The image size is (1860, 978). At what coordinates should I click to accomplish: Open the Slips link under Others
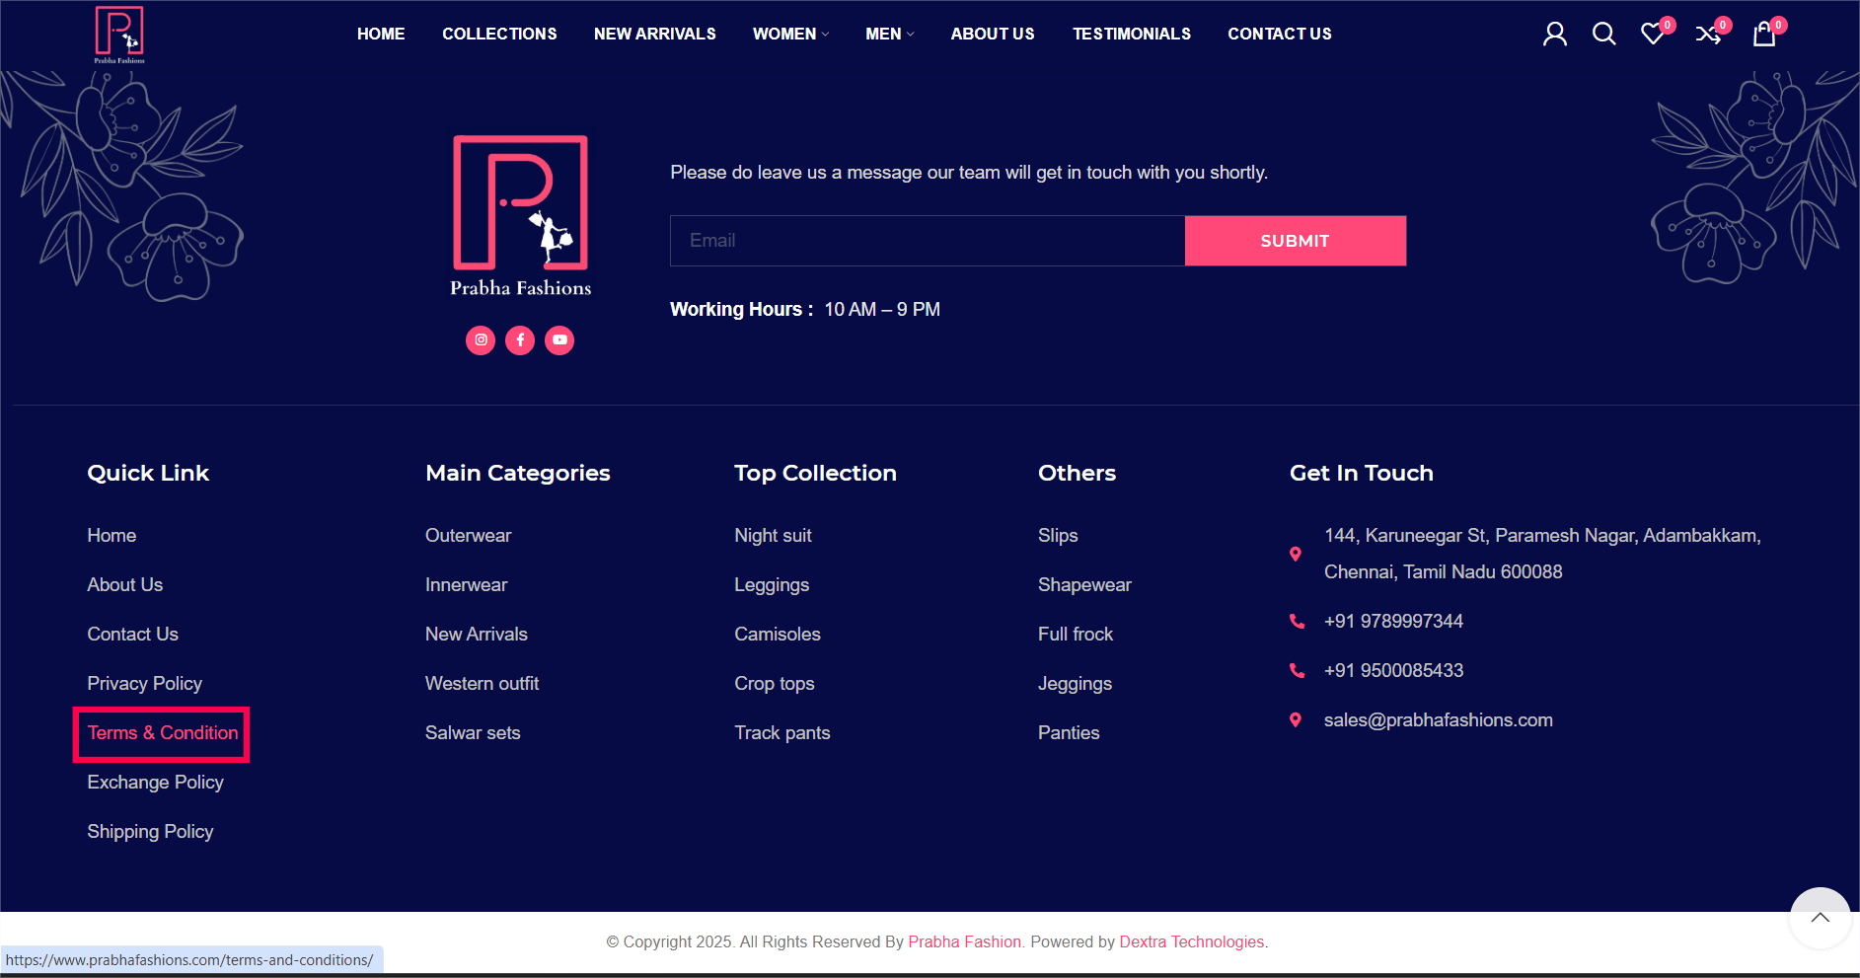(x=1058, y=536)
